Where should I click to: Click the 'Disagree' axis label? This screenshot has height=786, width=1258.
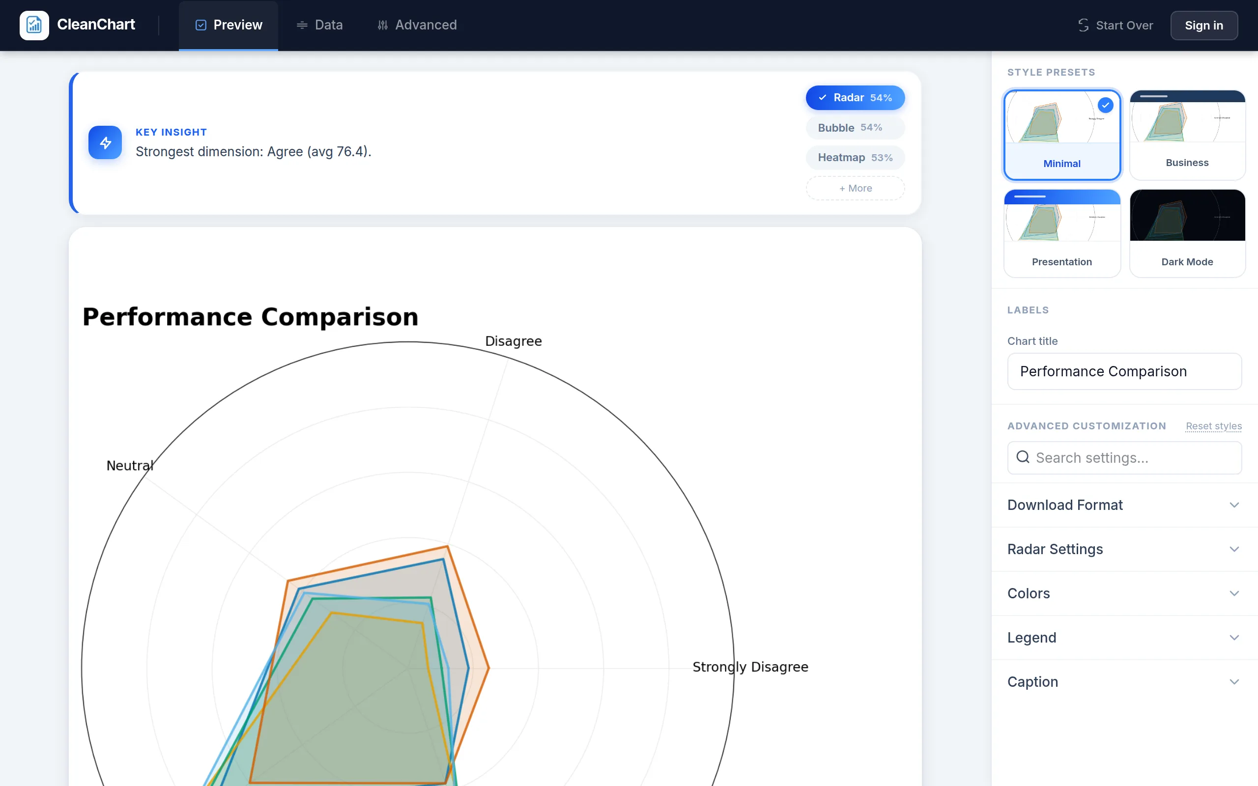(x=513, y=341)
